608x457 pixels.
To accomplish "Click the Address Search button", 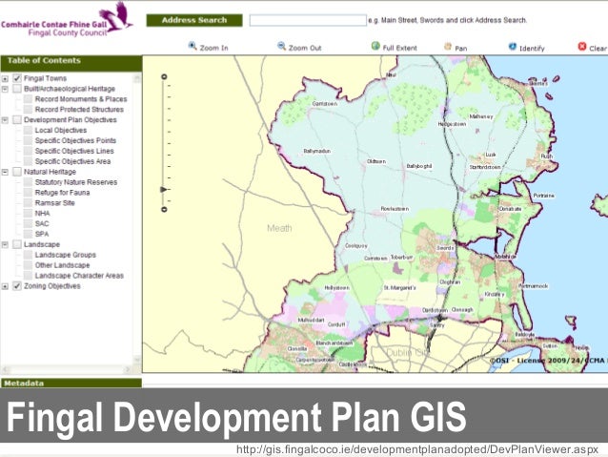I will [194, 20].
